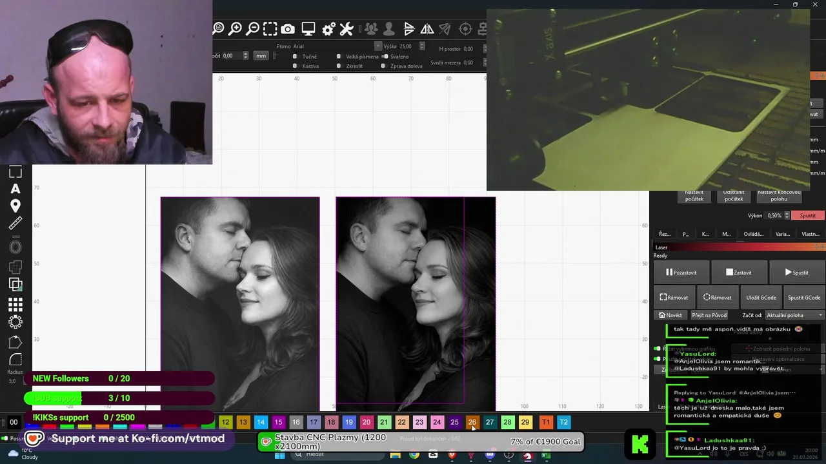826x464 pixels.
Task: Toggle the Tučné bold switch
Action: click(295, 57)
